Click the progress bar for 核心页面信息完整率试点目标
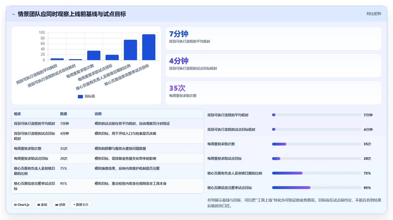The height and width of the screenshot is (220, 393). 316,188
